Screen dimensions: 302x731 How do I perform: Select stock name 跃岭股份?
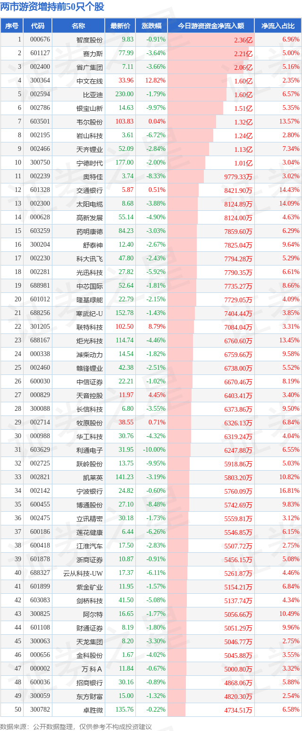tap(90, 464)
